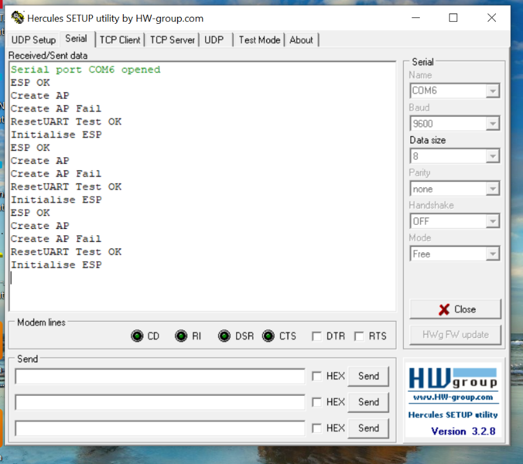Viewport: 523px width, 464px height.
Task: Open the COM6 port name dropdown
Action: [492, 91]
